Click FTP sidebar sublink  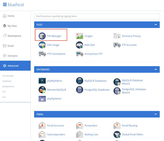4,92
